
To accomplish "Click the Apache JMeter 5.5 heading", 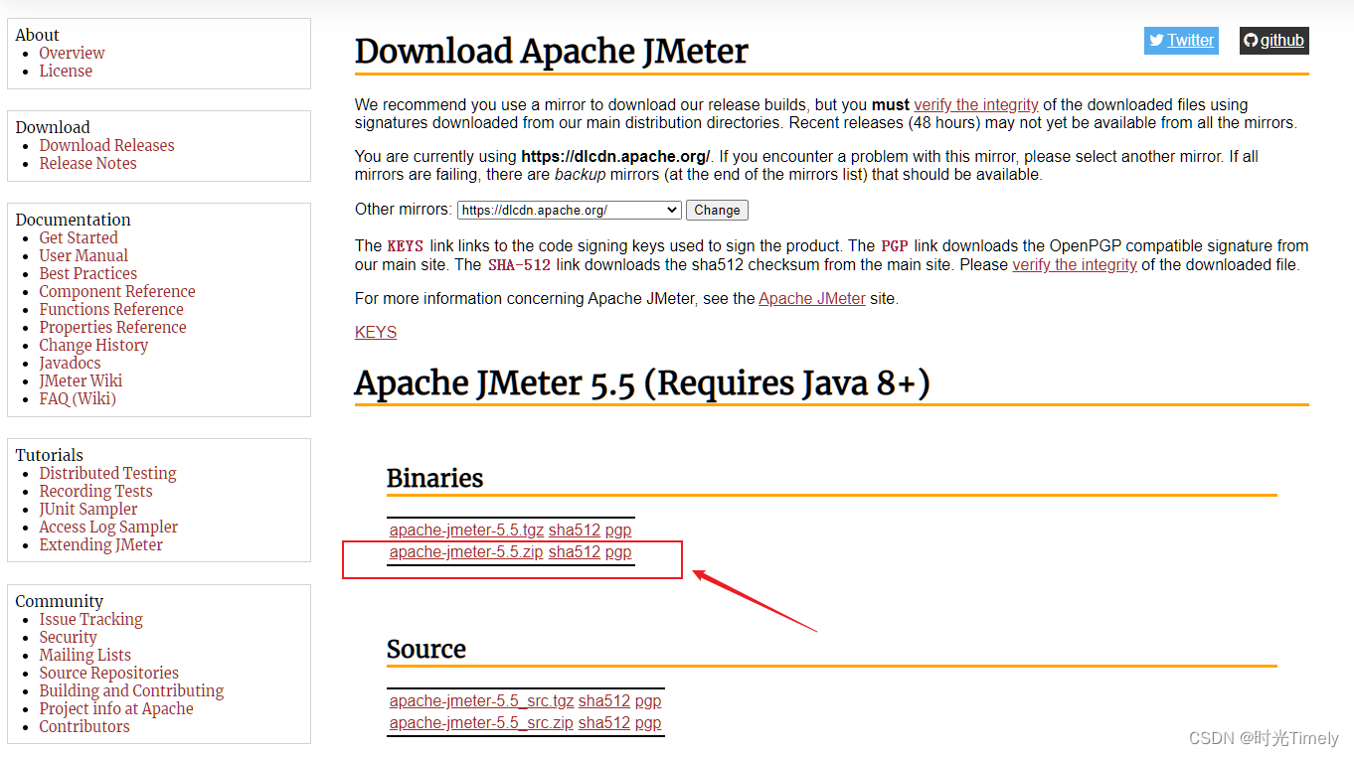I will click(x=642, y=383).
